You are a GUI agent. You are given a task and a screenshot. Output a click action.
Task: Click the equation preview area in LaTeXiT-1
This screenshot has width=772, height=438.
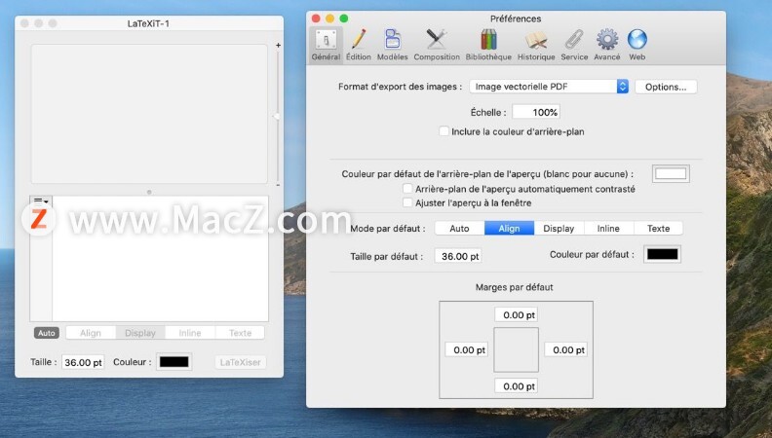click(149, 114)
